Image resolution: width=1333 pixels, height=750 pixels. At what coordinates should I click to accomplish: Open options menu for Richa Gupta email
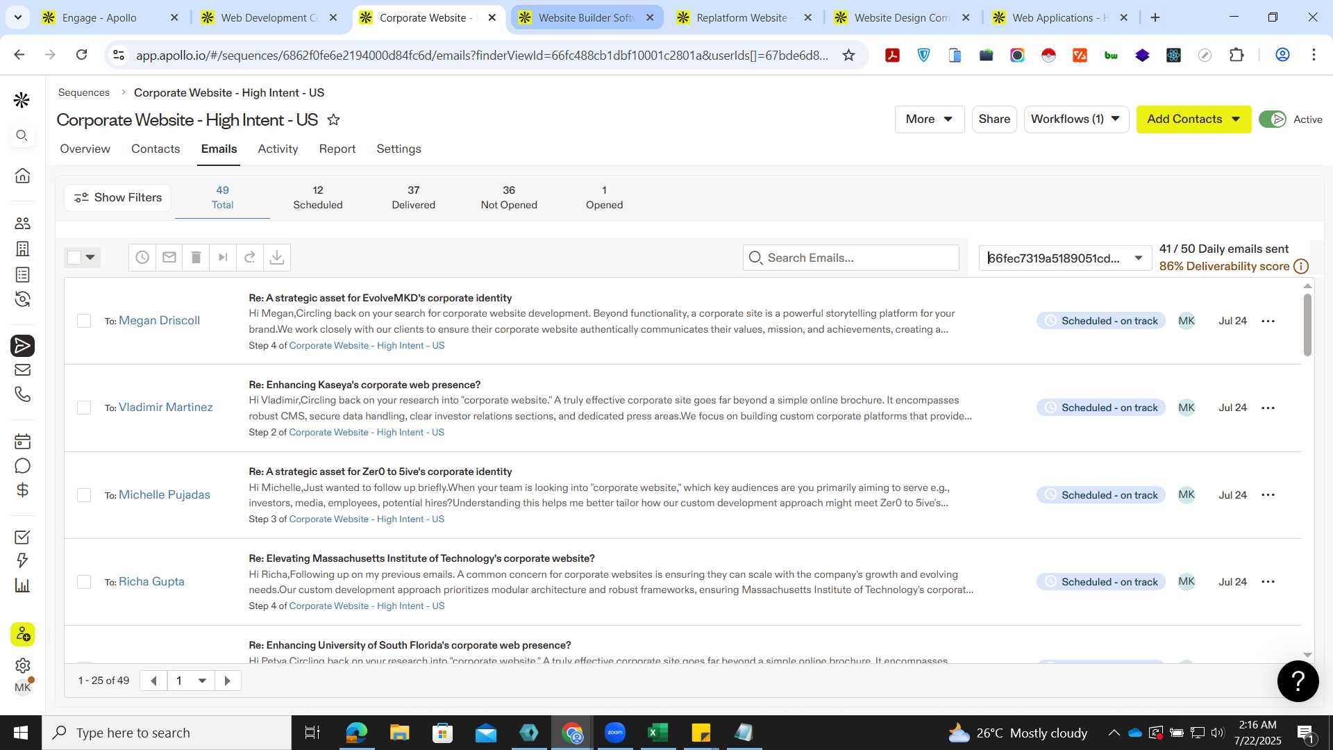pyautogui.click(x=1268, y=582)
